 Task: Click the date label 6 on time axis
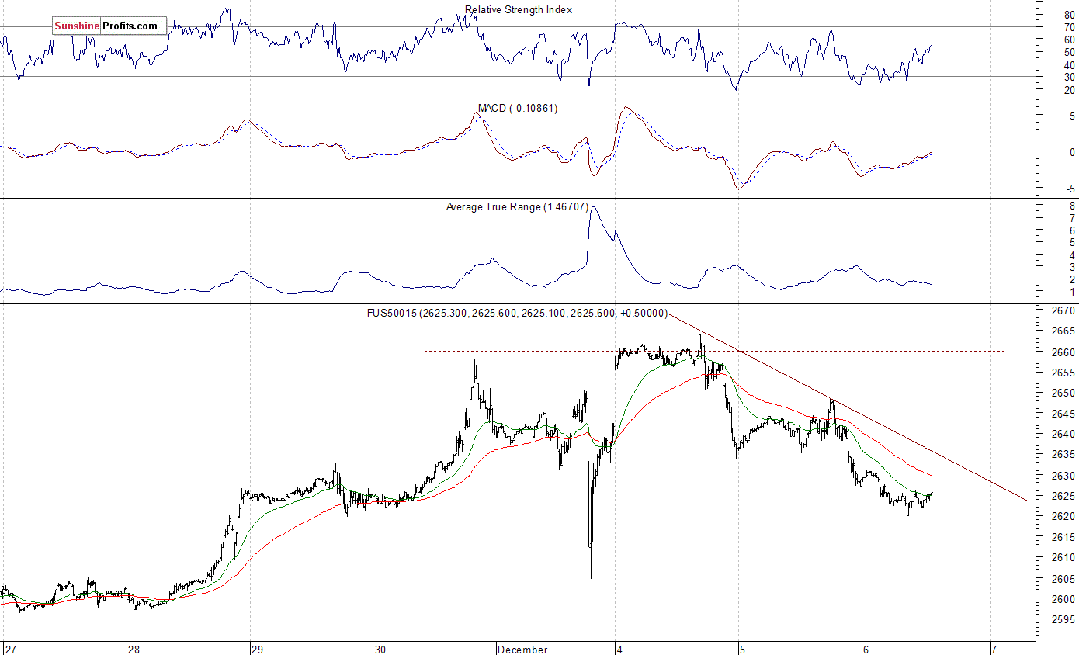[866, 650]
